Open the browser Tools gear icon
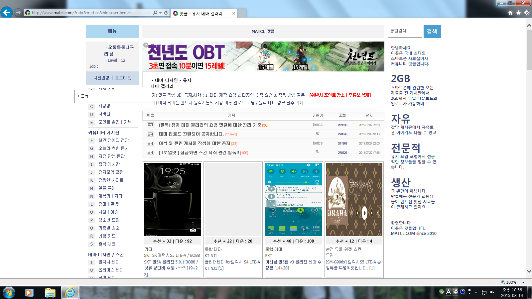 (527, 13)
